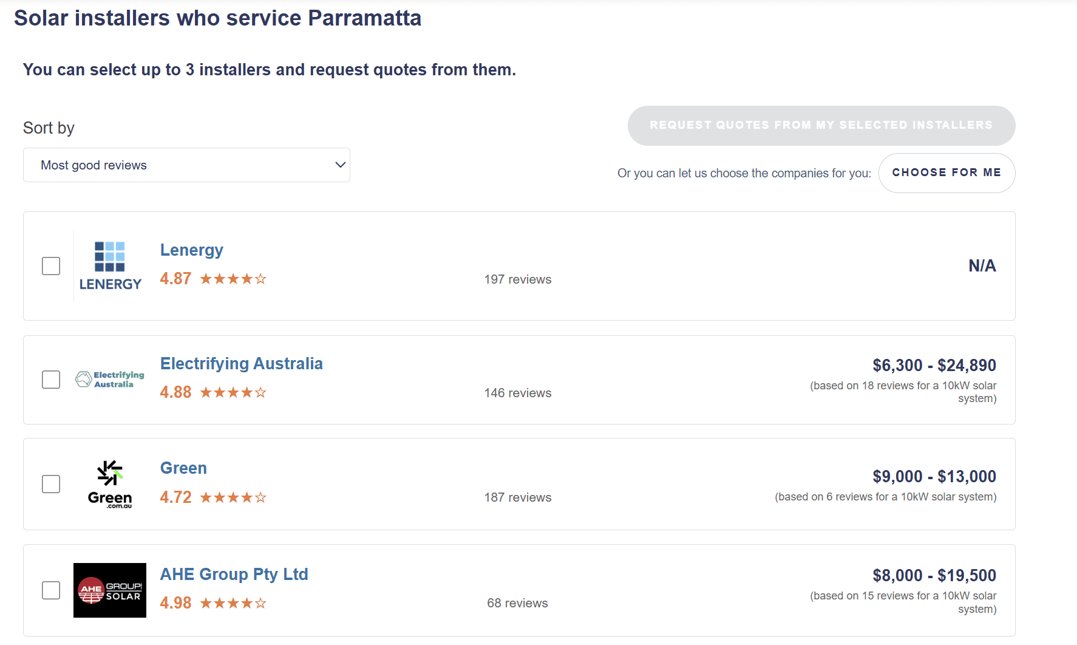Click the Green.com.au logo
1077x645 pixels.
click(110, 484)
